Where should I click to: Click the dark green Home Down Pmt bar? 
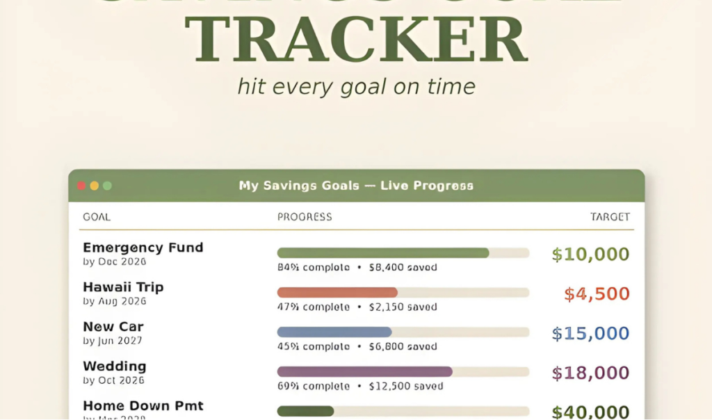click(403, 411)
